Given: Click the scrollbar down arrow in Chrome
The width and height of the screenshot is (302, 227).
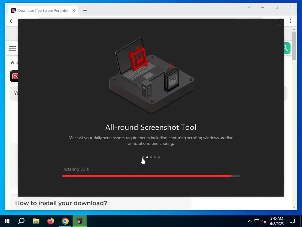Looking at the screenshot, I should 294,207.
